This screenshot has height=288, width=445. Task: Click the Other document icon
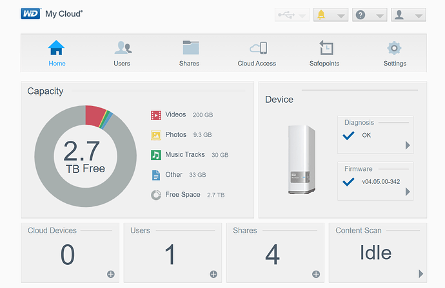tap(156, 175)
